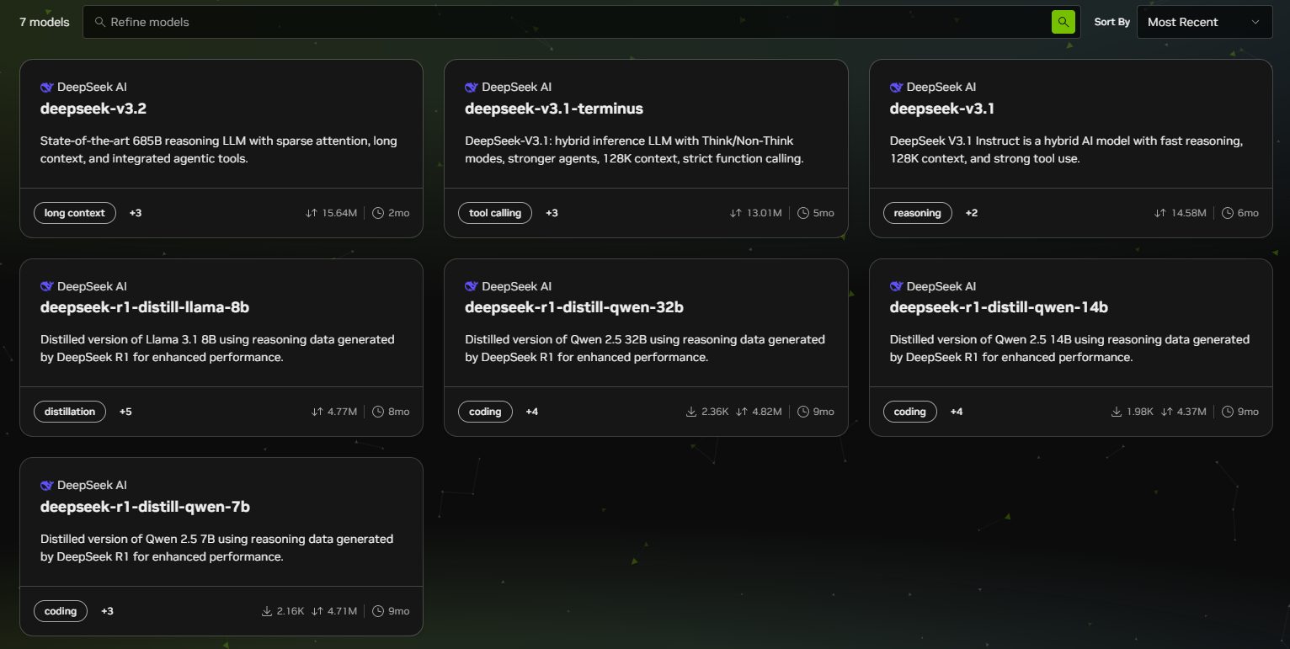Expand +5 more tags on distill-llama-8b card
The height and width of the screenshot is (649, 1290).
[125, 412]
